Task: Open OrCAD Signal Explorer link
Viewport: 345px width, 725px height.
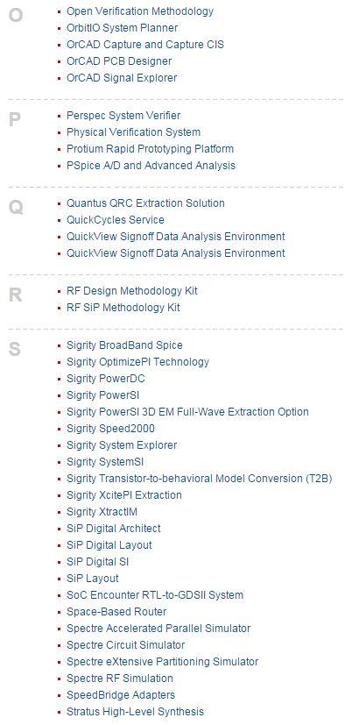Action: [122, 78]
